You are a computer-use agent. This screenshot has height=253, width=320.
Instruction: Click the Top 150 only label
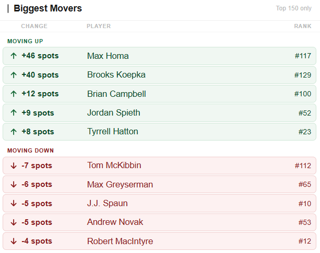294,8
